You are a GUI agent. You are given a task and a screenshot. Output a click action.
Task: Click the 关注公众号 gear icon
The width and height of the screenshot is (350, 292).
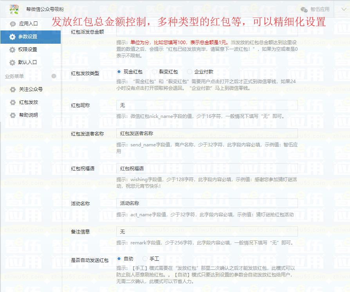tap(13, 89)
